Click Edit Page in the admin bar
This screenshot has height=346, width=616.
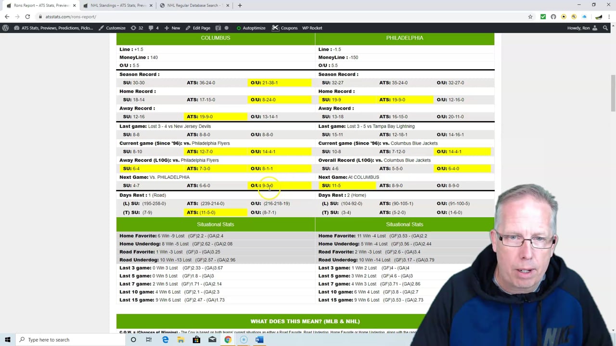coord(197,28)
